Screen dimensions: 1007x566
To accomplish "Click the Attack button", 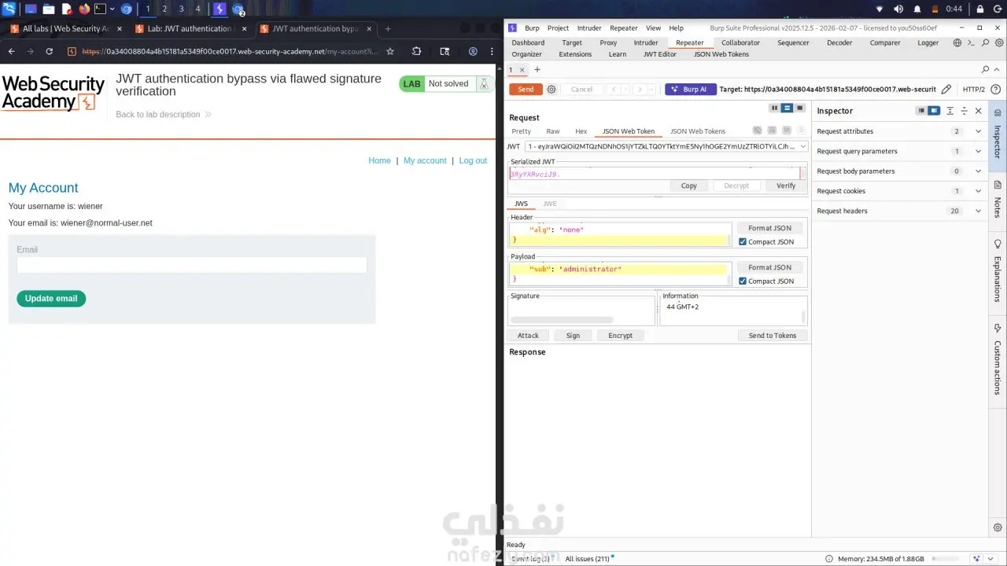I will click(x=528, y=336).
